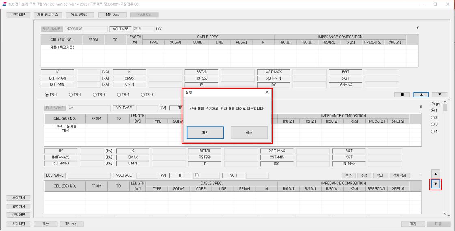Click the move cell up arrow button
Viewport: 455px width, 231px height.
pyautogui.click(x=435, y=174)
